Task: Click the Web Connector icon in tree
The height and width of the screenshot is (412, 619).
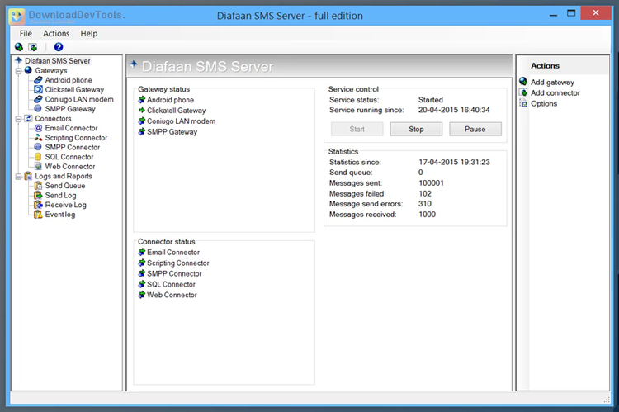Action: point(38,166)
